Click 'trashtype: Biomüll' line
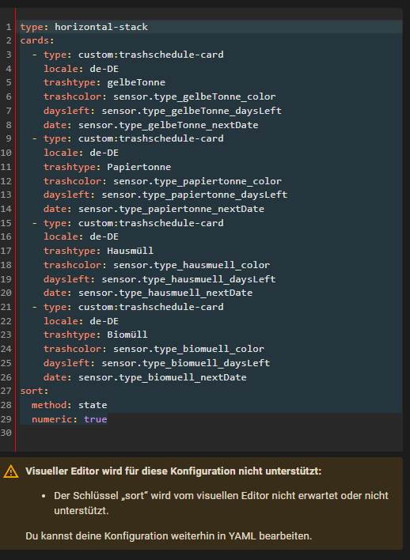 96,335
